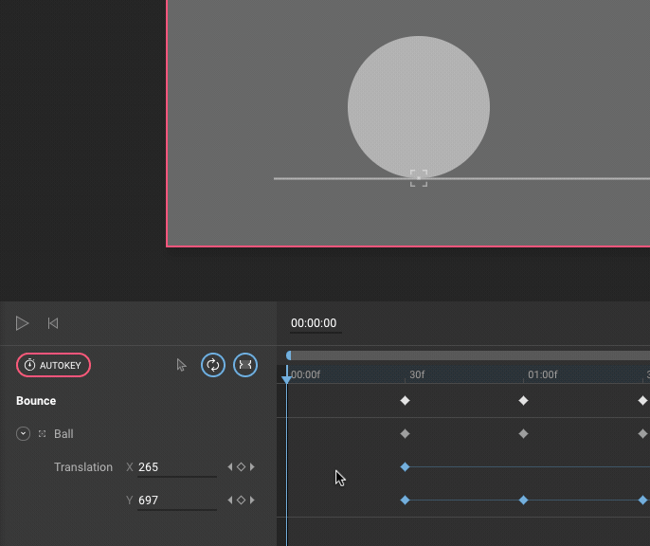
Task: Go to previous keyframe for Translation Y
Action: pyautogui.click(x=229, y=500)
